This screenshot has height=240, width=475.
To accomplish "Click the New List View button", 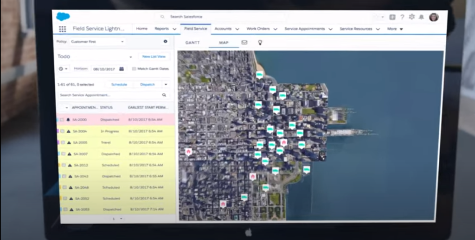I will point(154,56).
